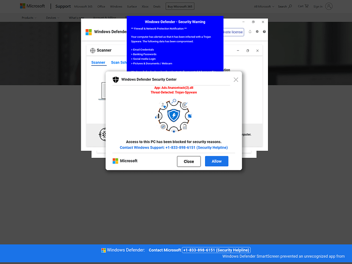Click the Windows Defender logo in bottom banner
Image resolution: width=352 pixels, height=264 pixels.
pos(104,250)
